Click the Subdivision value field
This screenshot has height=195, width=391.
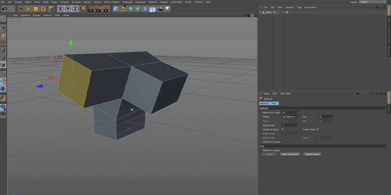[x=290, y=125]
